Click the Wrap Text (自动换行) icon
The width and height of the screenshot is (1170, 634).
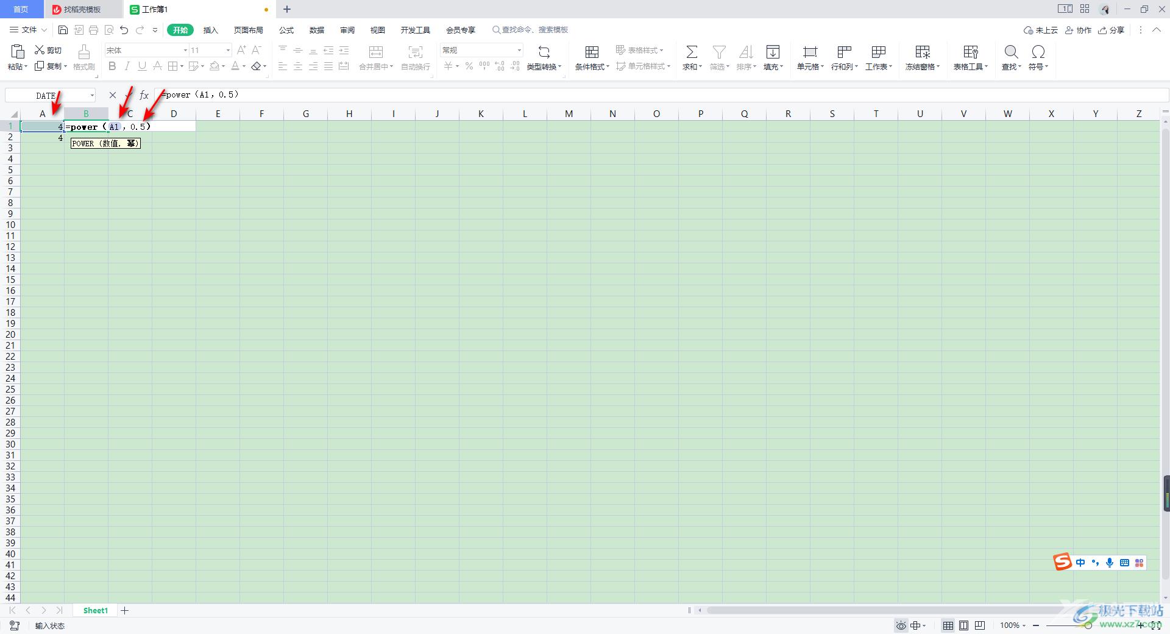(416, 52)
